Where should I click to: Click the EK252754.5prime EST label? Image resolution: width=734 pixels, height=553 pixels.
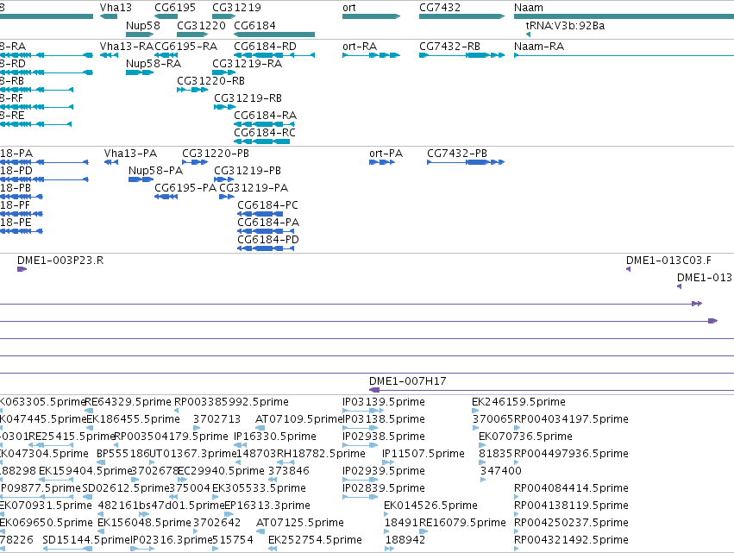[x=315, y=541]
